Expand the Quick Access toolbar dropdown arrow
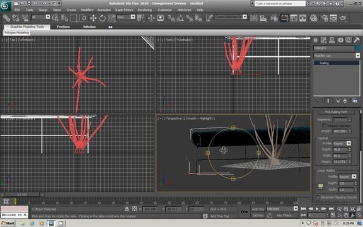Viewport: 363px width, 227px height. click(x=59, y=3)
